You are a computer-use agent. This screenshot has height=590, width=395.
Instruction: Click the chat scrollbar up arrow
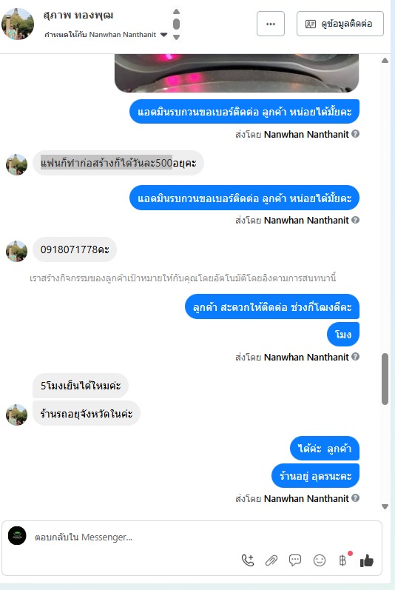click(x=385, y=61)
